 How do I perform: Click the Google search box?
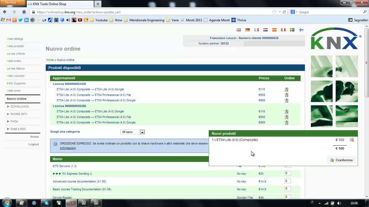(330, 12)
